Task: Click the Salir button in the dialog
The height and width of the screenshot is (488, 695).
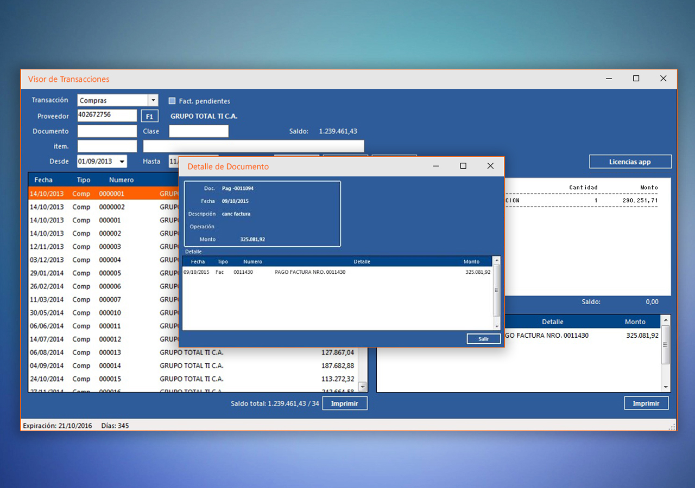Action: (x=483, y=339)
